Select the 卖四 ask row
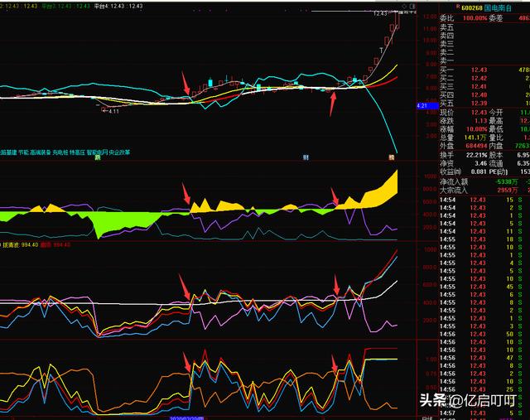 484,36
